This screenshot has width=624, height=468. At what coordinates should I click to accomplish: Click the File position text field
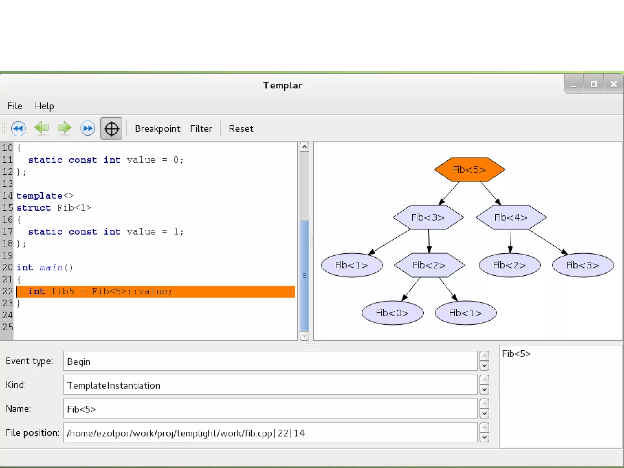pyautogui.click(x=270, y=433)
